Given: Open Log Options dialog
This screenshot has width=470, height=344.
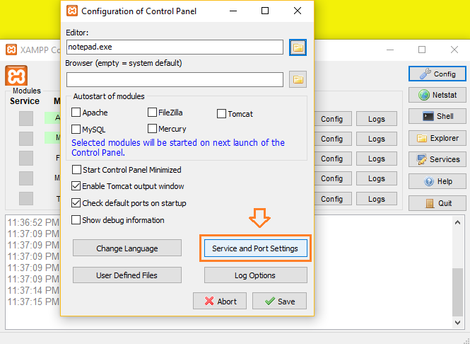Looking at the screenshot, I should point(255,275).
